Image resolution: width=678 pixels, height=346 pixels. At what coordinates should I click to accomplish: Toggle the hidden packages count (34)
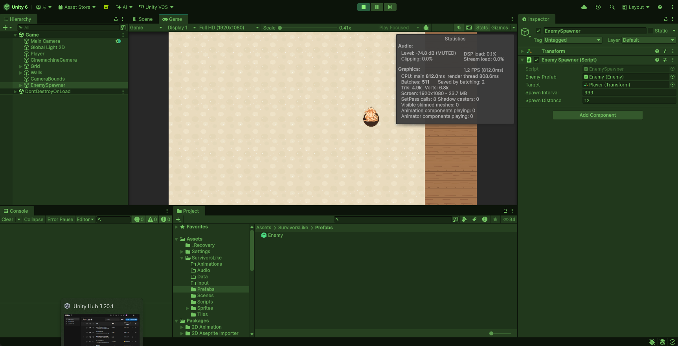coord(509,219)
